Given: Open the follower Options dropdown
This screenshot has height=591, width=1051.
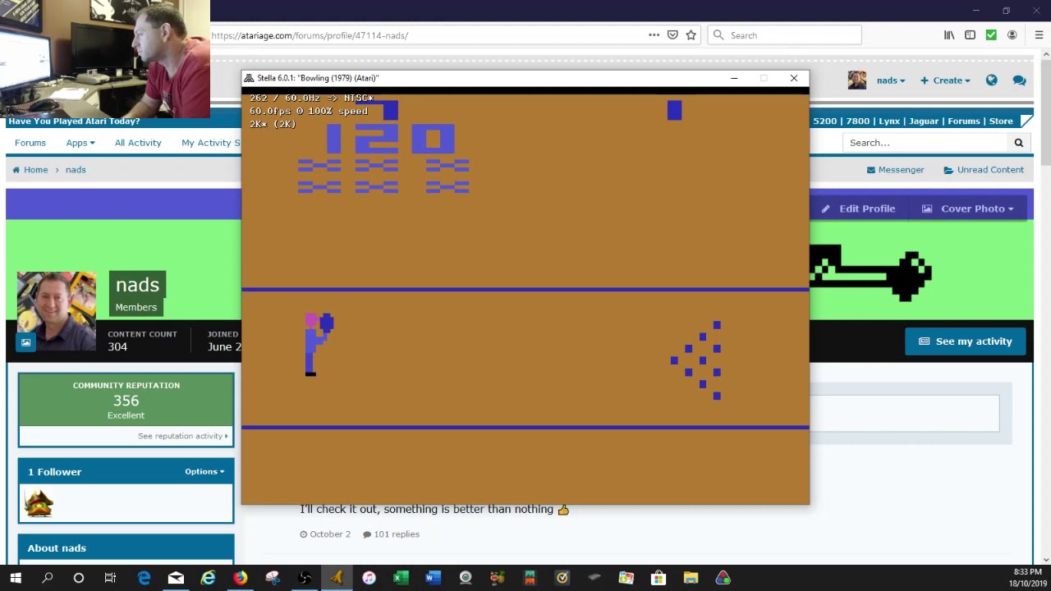Looking at the screenshot, I should point(204,472).
